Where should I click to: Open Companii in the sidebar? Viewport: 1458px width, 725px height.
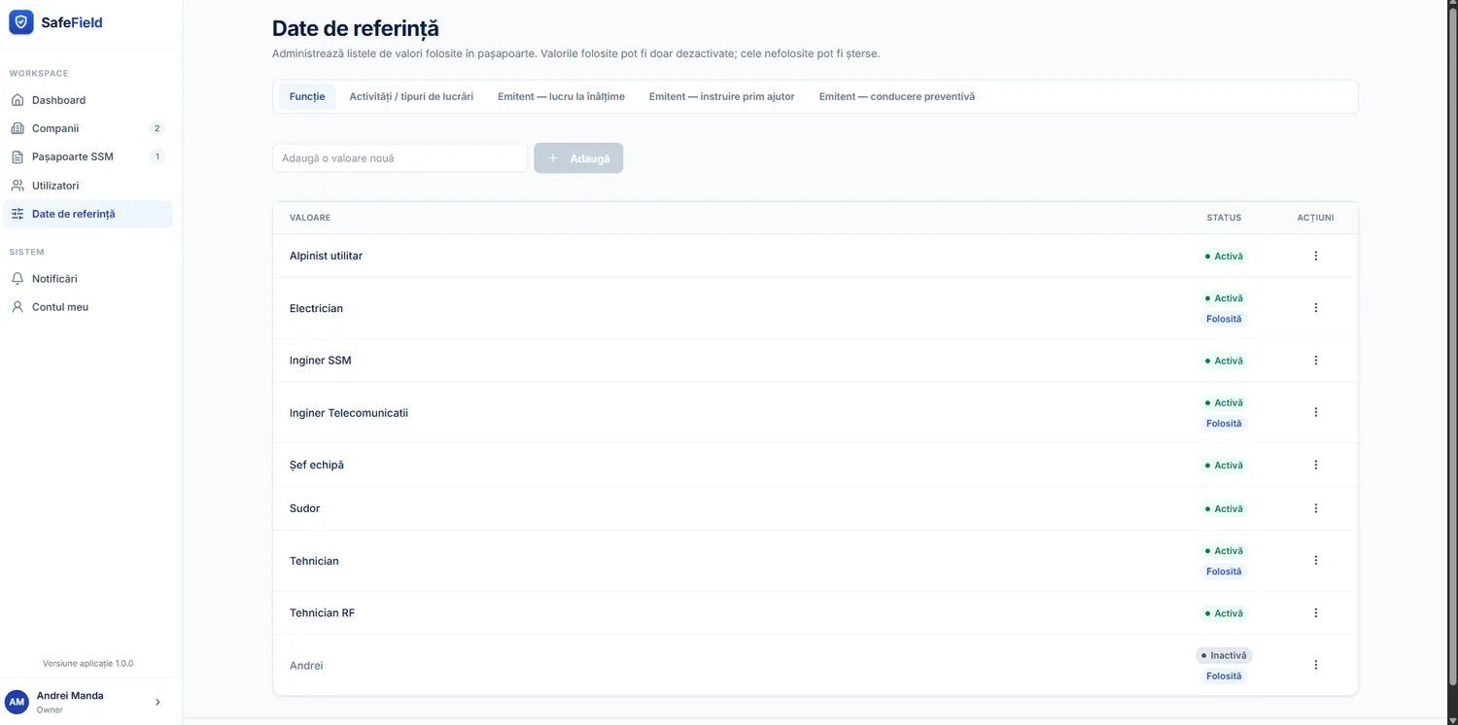87,128
